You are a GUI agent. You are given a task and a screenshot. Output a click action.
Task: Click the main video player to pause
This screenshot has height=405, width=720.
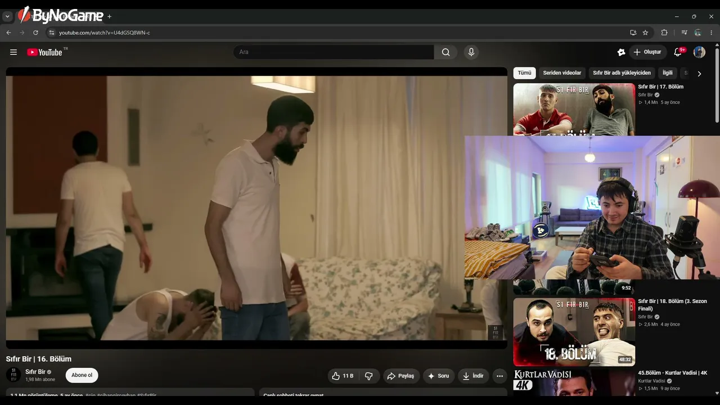[x=256, y=208]
